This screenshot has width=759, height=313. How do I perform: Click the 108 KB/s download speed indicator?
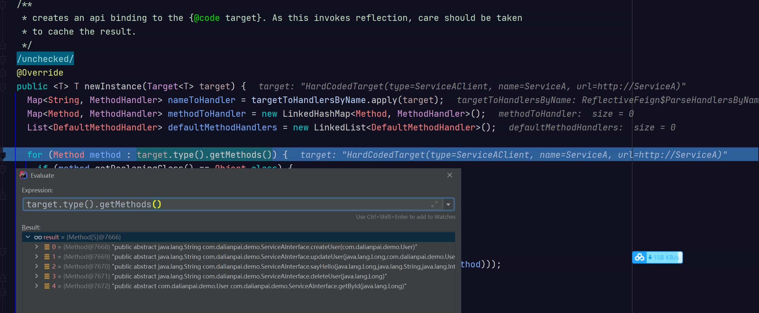[x=664, y=257]
